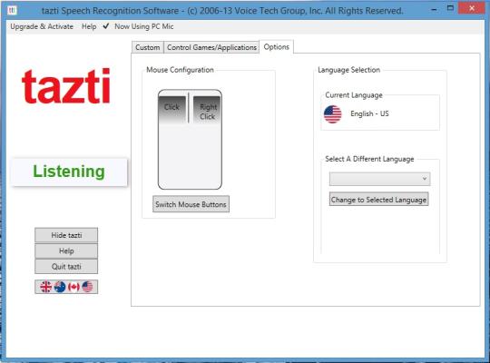Click the Listening status panel
Screen dimensions: 490x363
pos(69,172)
